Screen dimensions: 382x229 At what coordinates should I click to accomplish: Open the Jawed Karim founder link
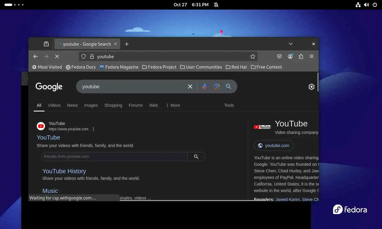(x=288, y=199)
